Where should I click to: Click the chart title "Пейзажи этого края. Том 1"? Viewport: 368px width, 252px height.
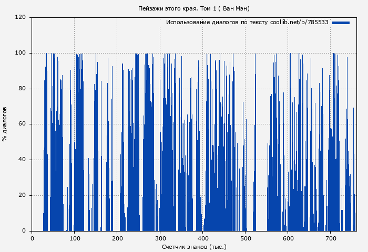[x=193, y=8]
